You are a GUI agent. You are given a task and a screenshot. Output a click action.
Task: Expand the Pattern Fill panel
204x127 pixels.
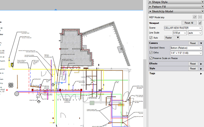click(x=150, y=6)
